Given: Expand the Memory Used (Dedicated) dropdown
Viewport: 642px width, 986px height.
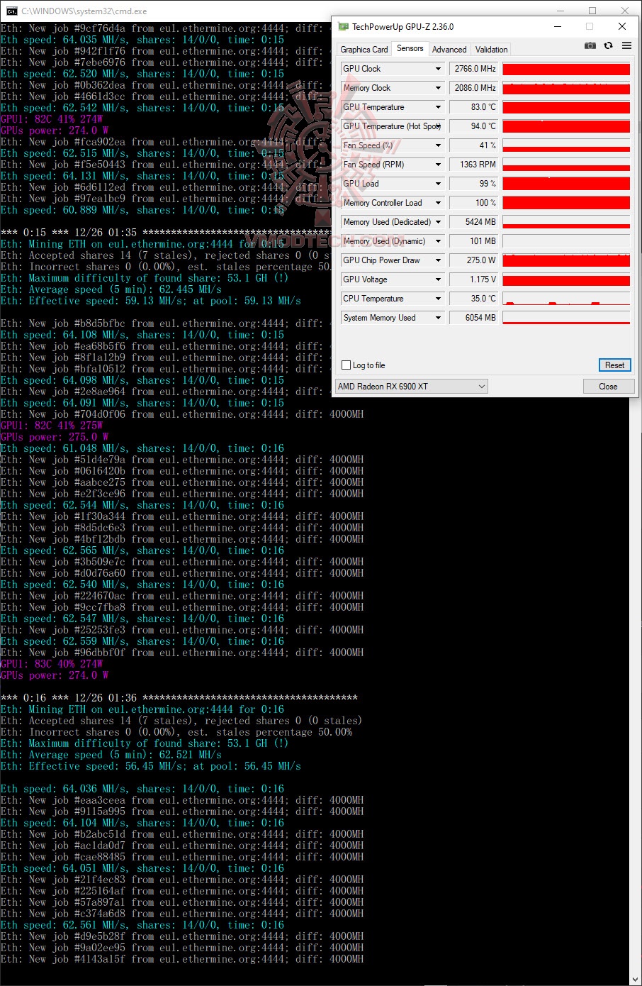Looking at the screenshot, I should [x=438, y=222].
